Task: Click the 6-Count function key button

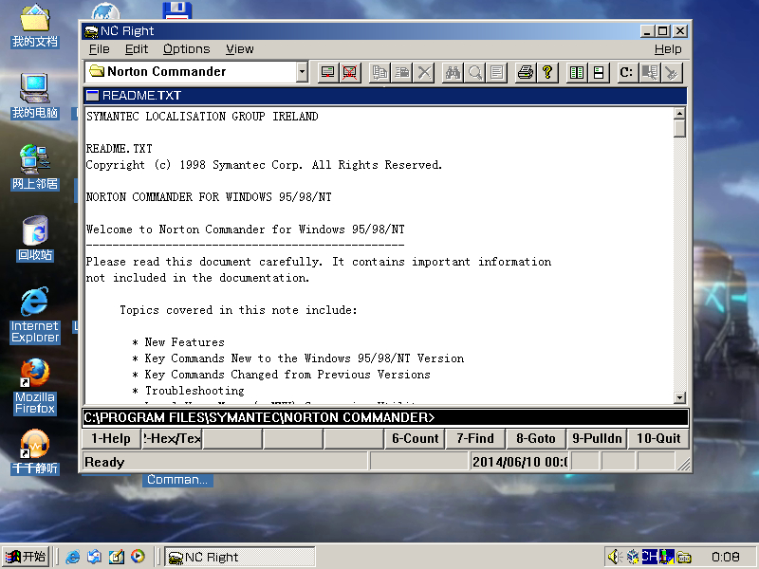Action: coord(415,438)
